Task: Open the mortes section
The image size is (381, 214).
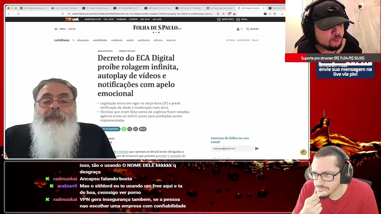Action: [171, 40]
